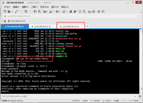The image size is (143, 103).
Task: Click the SSH2 protocol status indicator
Action: pos(76,101)
